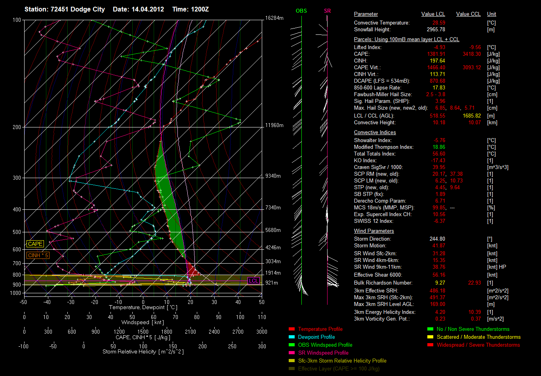Click the yellow Scattered / Moderate Thunderstorms swatch
The width and height of the screenshot is (541, 376).
tap(430, 337)
